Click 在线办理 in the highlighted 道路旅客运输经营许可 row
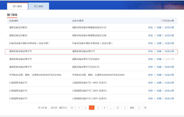The image size is (184, 117). tap(169, 51)
